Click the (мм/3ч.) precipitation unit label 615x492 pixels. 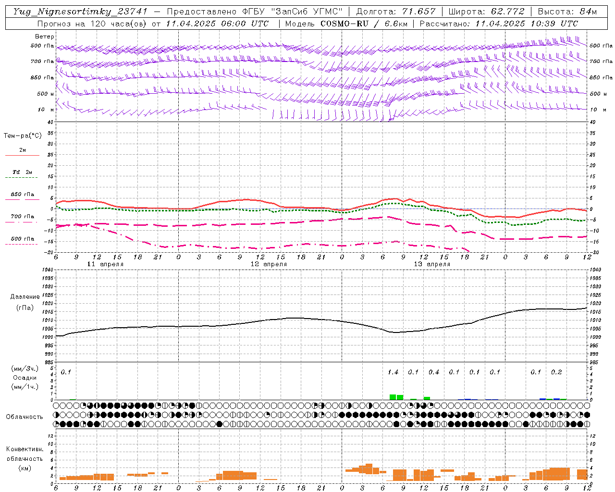click(25, 369)
